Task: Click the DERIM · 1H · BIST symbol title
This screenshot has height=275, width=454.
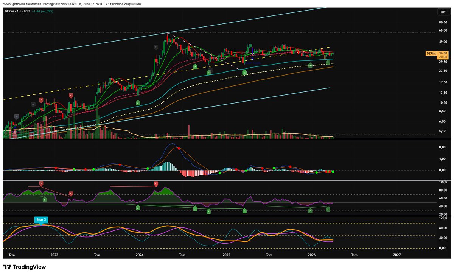Action: click(18, 11)
